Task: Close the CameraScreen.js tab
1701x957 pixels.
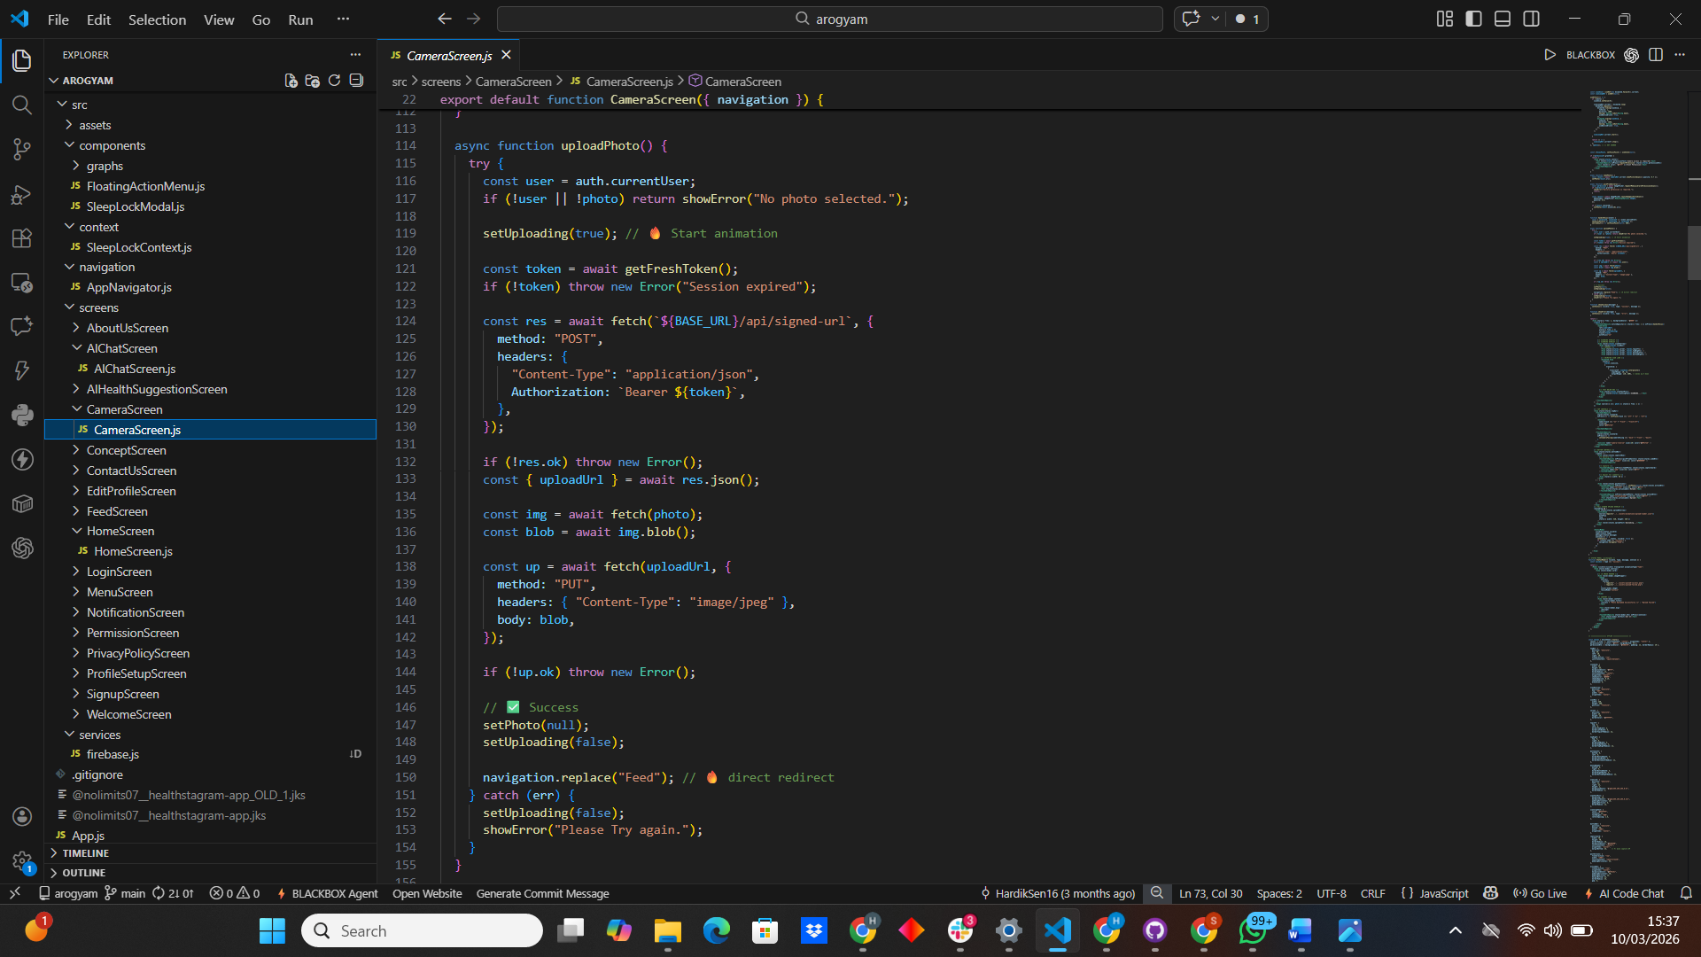Action: click(506, 55)
